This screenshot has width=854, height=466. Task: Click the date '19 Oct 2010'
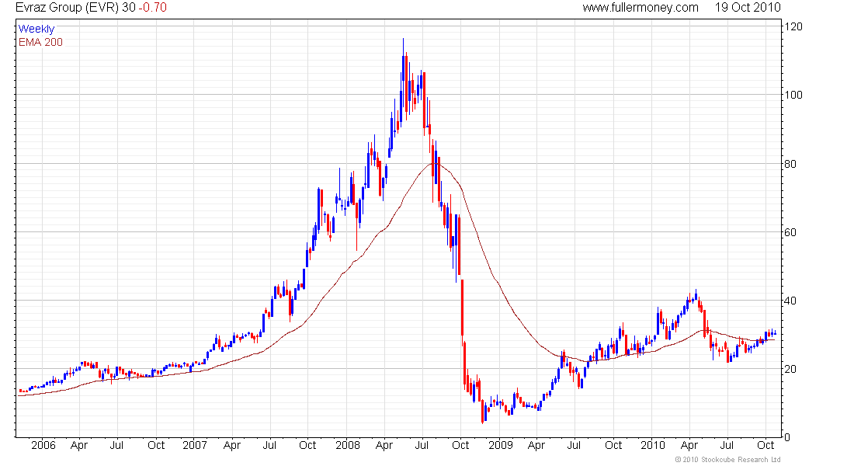pos(748,8)
